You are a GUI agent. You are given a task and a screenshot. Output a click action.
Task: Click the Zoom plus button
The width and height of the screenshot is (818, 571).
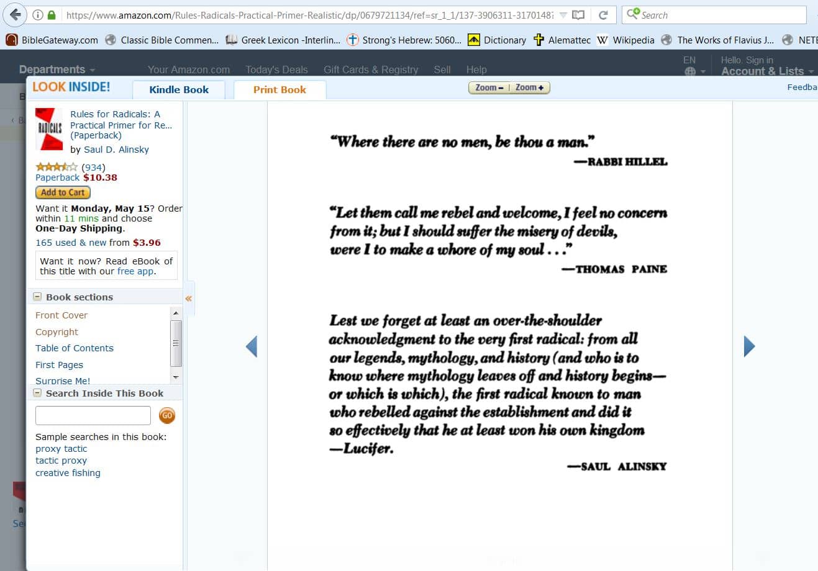pos(530,88)
